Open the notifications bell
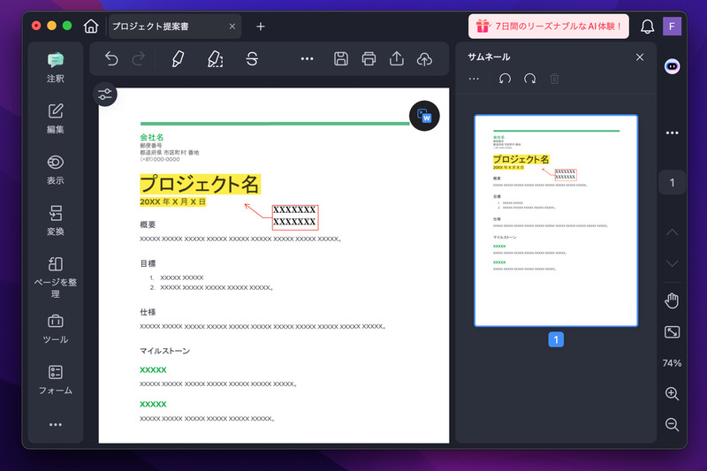The image size is (707, 471). (648, 27)
